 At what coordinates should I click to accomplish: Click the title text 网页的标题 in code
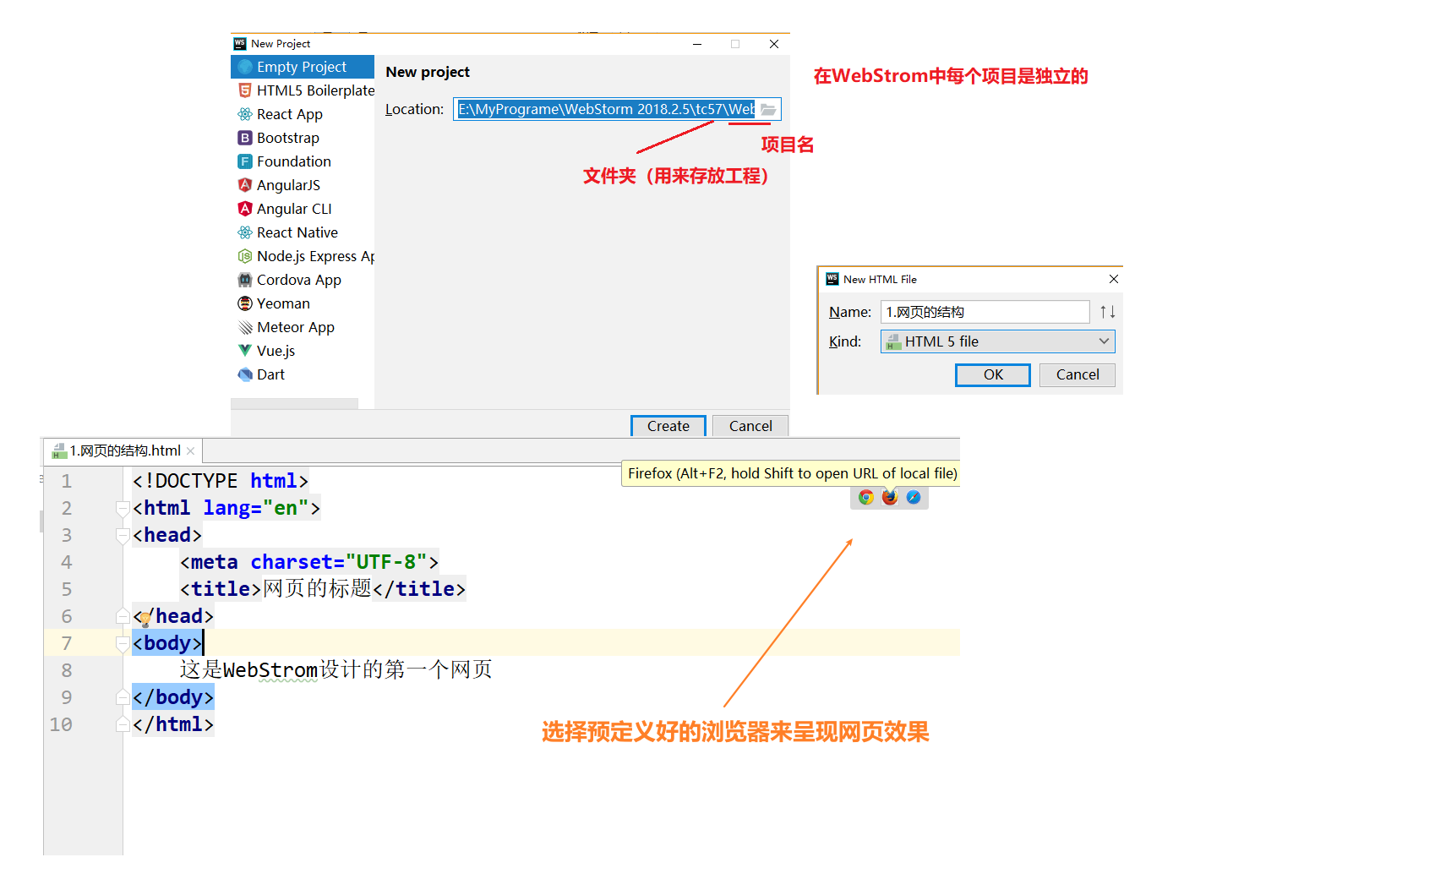(x=317, y=588)
